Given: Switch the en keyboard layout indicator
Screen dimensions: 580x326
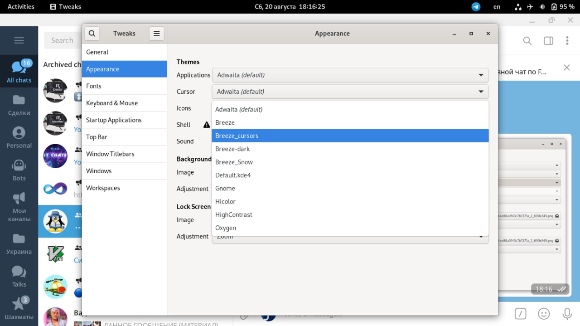Looking at the screenshot, I should pos(497,7).
